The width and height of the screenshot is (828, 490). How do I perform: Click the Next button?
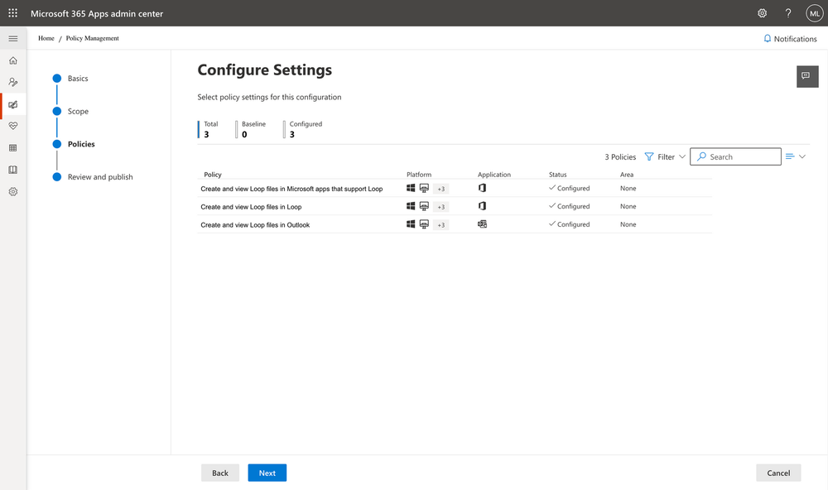coord(267,473)
